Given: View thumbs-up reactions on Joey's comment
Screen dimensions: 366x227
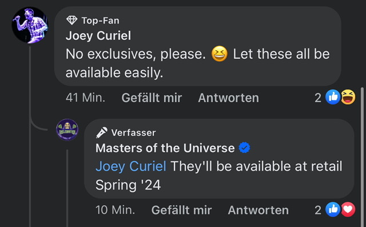Looking at the screenshot, I should pos(333,97).
